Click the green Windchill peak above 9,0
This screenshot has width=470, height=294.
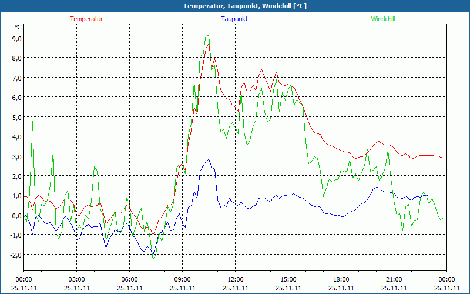pos(207,35)
